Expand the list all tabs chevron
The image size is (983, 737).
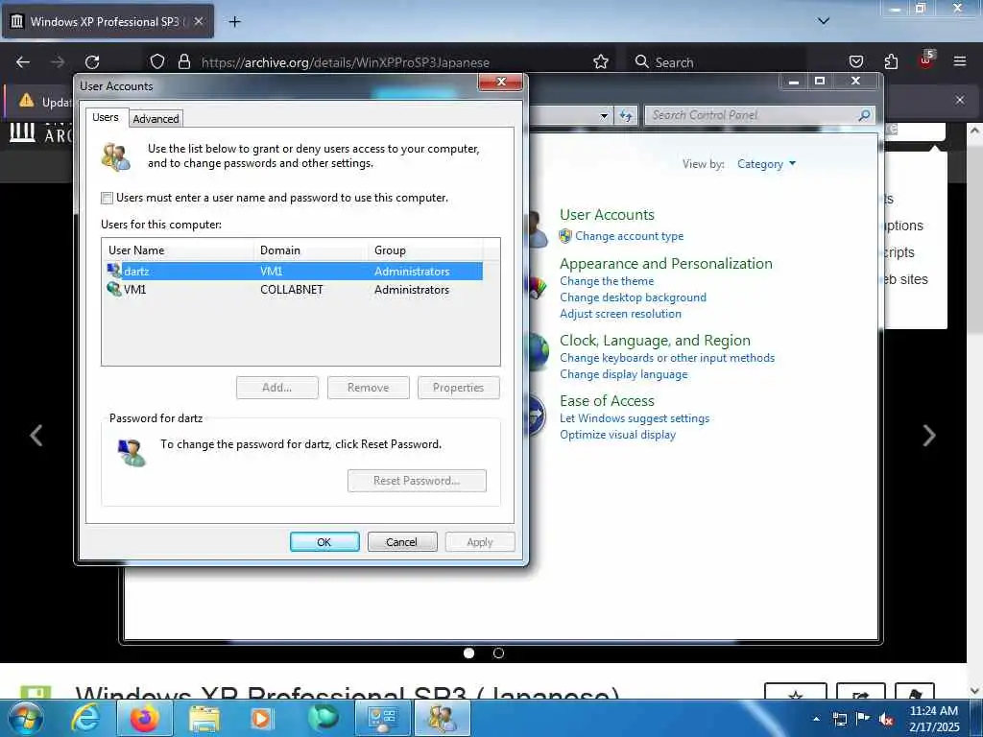pyautogui.click(x=824, y=21)
